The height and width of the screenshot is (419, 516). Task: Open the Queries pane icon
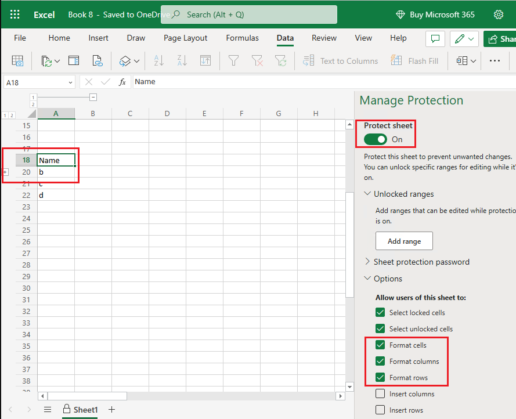pyautogui.click(x=74, y=61)
